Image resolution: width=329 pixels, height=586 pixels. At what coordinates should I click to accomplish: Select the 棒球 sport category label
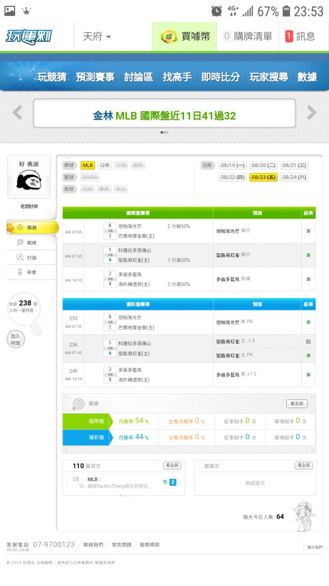[x=70, y=165]
